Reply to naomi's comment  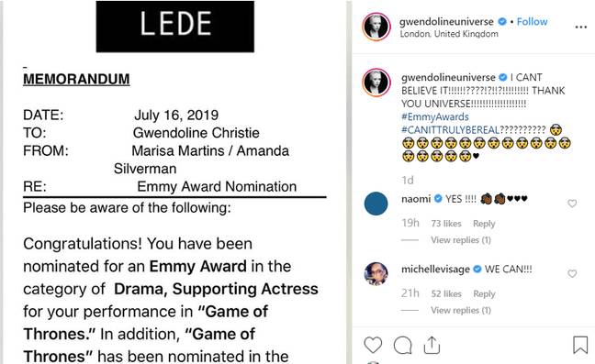pyautogui.click(x=484, y=224)
